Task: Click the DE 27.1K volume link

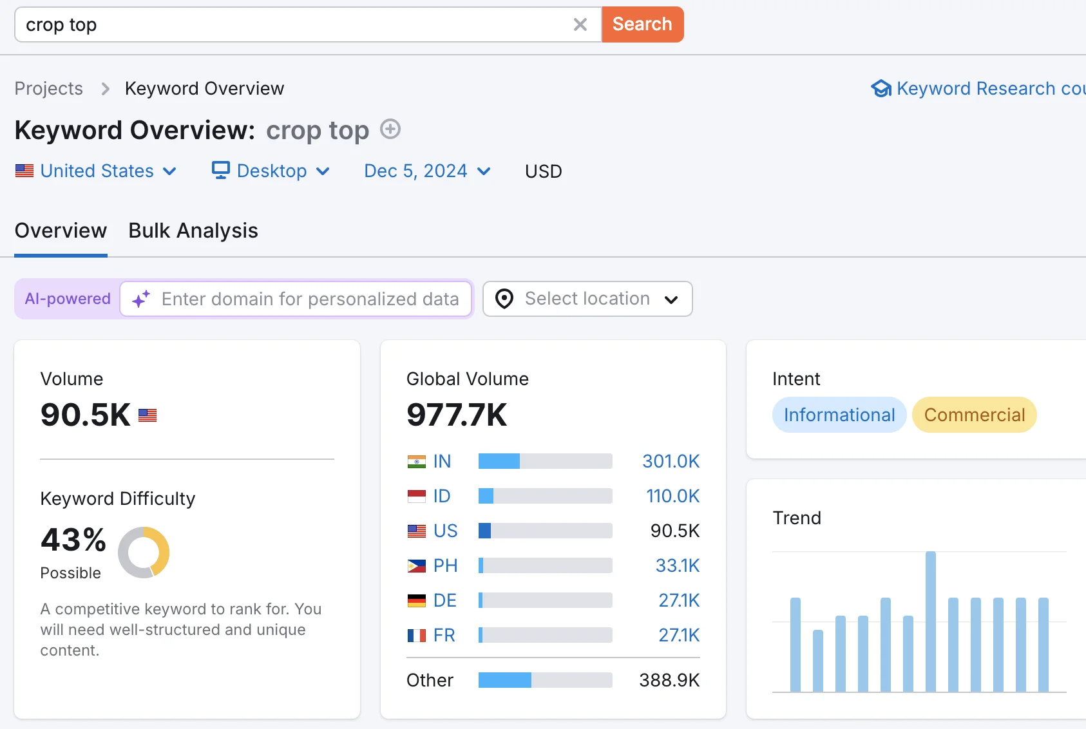Action: click(679, 600)
